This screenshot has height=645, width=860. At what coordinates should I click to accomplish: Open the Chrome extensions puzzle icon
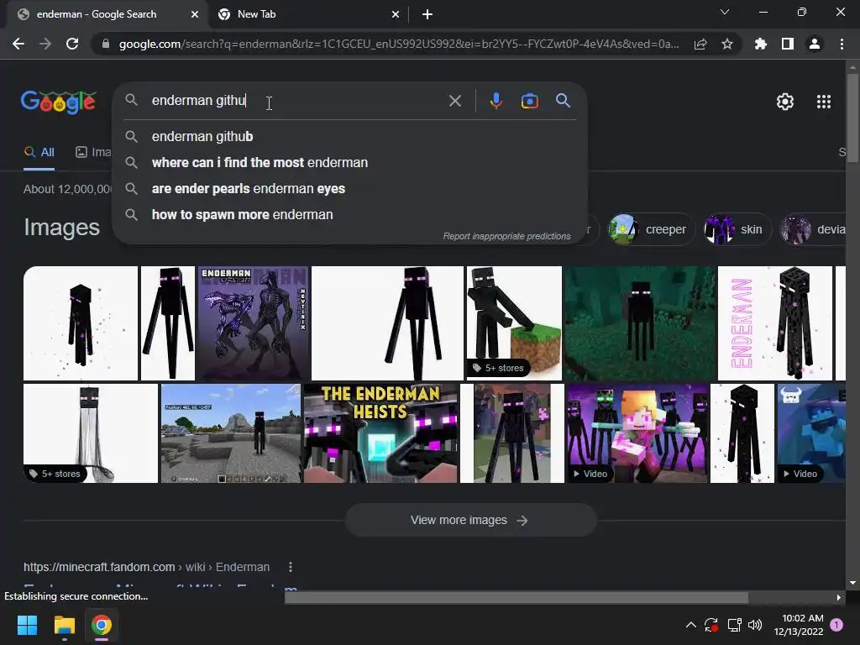pos(761,44)
